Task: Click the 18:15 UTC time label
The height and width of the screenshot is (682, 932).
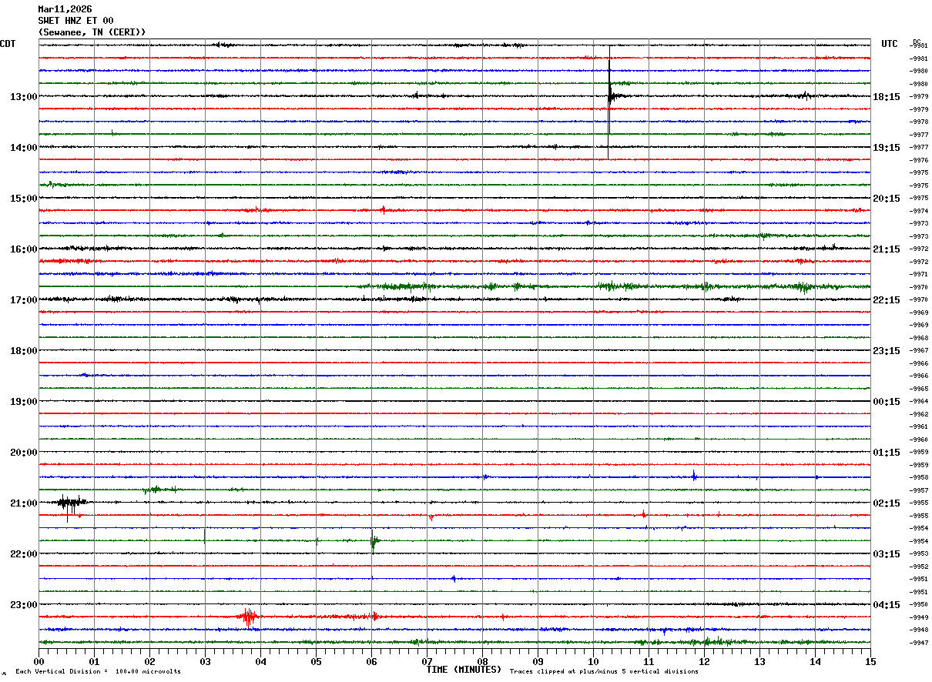Action: 887,97
